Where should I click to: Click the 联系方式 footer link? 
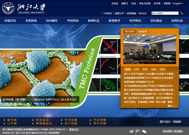[x=74, y=130]
